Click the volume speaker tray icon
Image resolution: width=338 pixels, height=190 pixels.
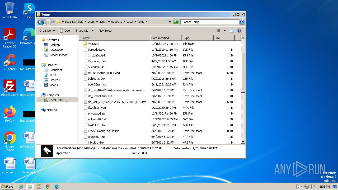click(300, 187)
